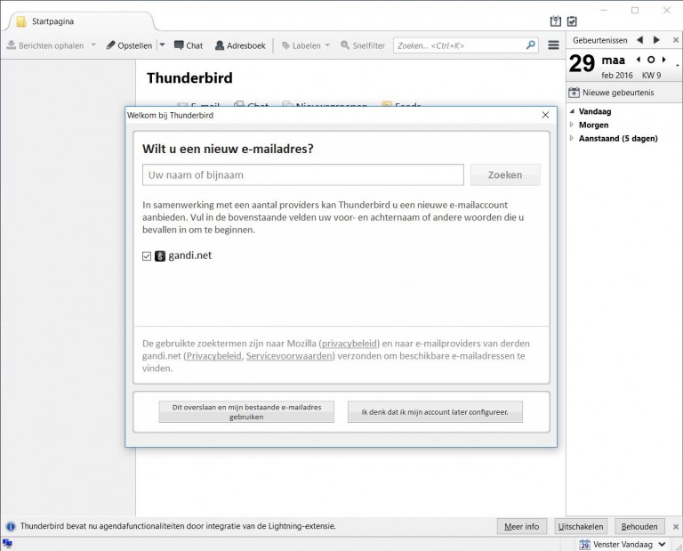Click Opstellen to compose a message

(x=129, y=45)
